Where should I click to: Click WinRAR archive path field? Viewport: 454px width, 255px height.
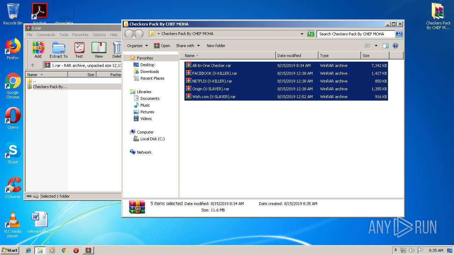coord(82,65)
